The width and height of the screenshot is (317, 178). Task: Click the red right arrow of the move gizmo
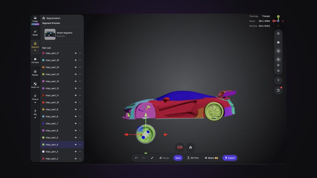coord(166,134)
